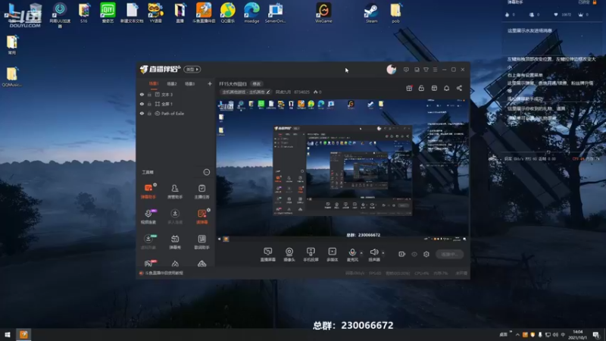
Task: Click FPS:60 status bar entry
Action: [x=375, y=274]
